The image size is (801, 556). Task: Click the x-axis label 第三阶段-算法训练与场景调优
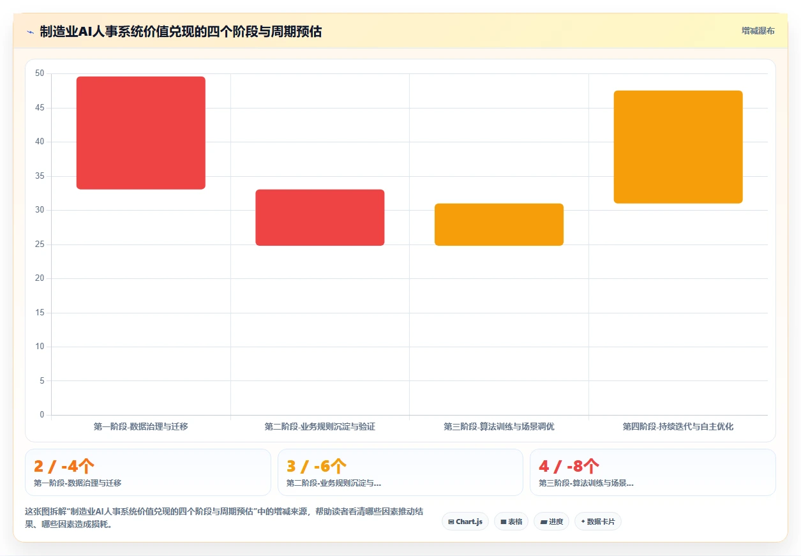(499, 426)
